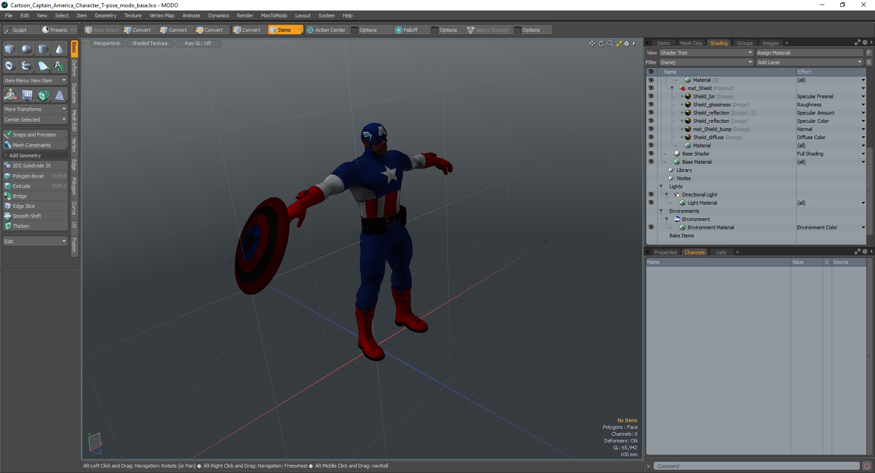This screenshot has width=875, height=473.
Task: Activate the Extrude tool
Action: (35, 186)
